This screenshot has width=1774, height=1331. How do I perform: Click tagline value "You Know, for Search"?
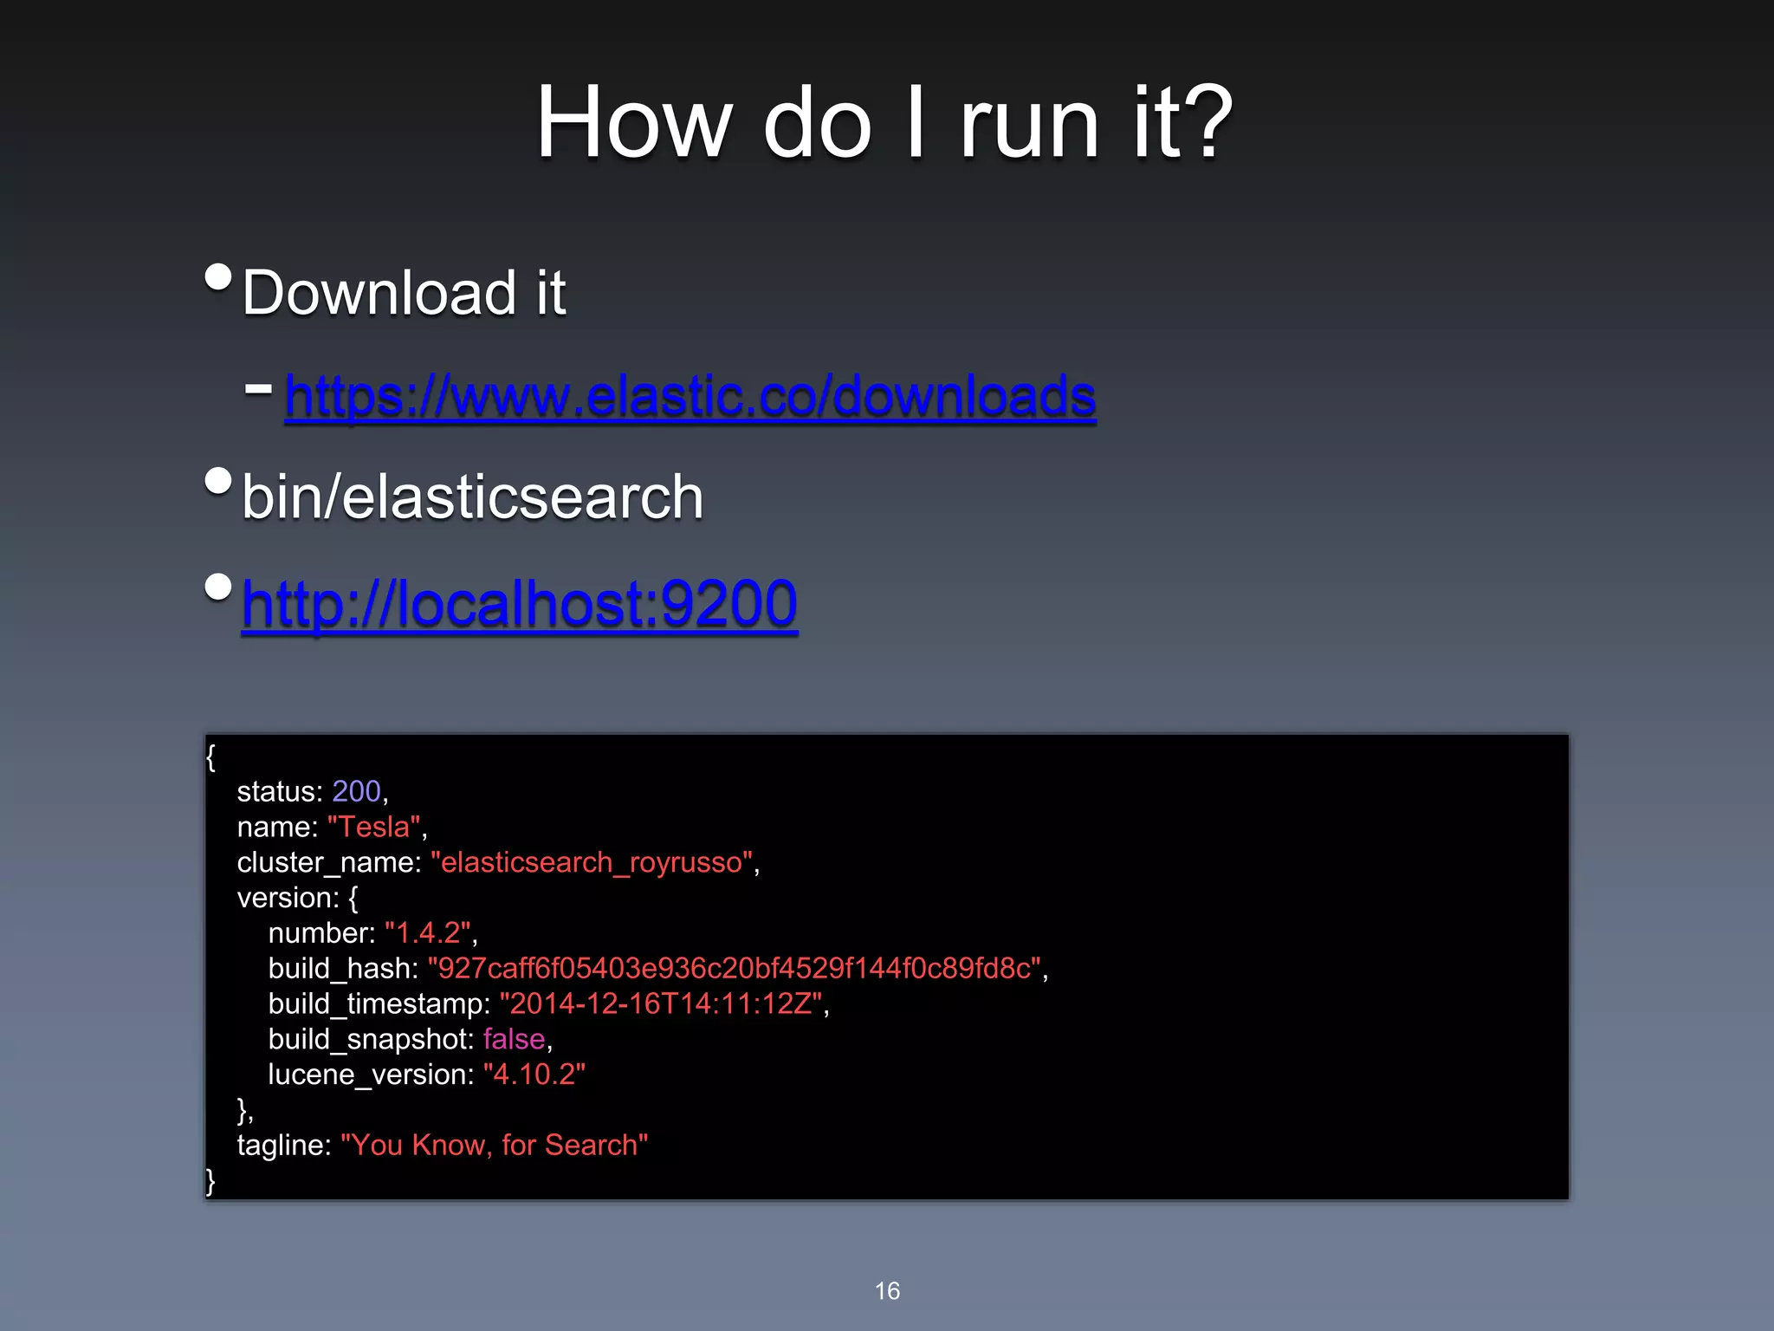coord(495,1146)
